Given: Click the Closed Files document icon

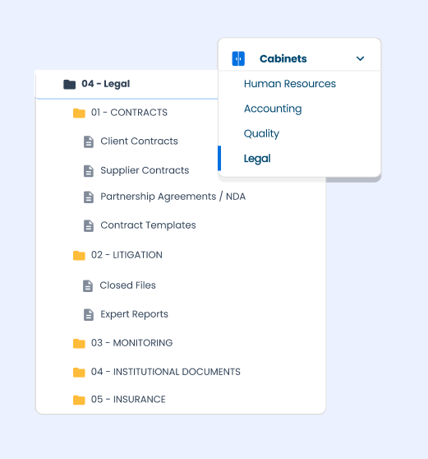Looking at the screenshot, I should (x=88, y=286).
